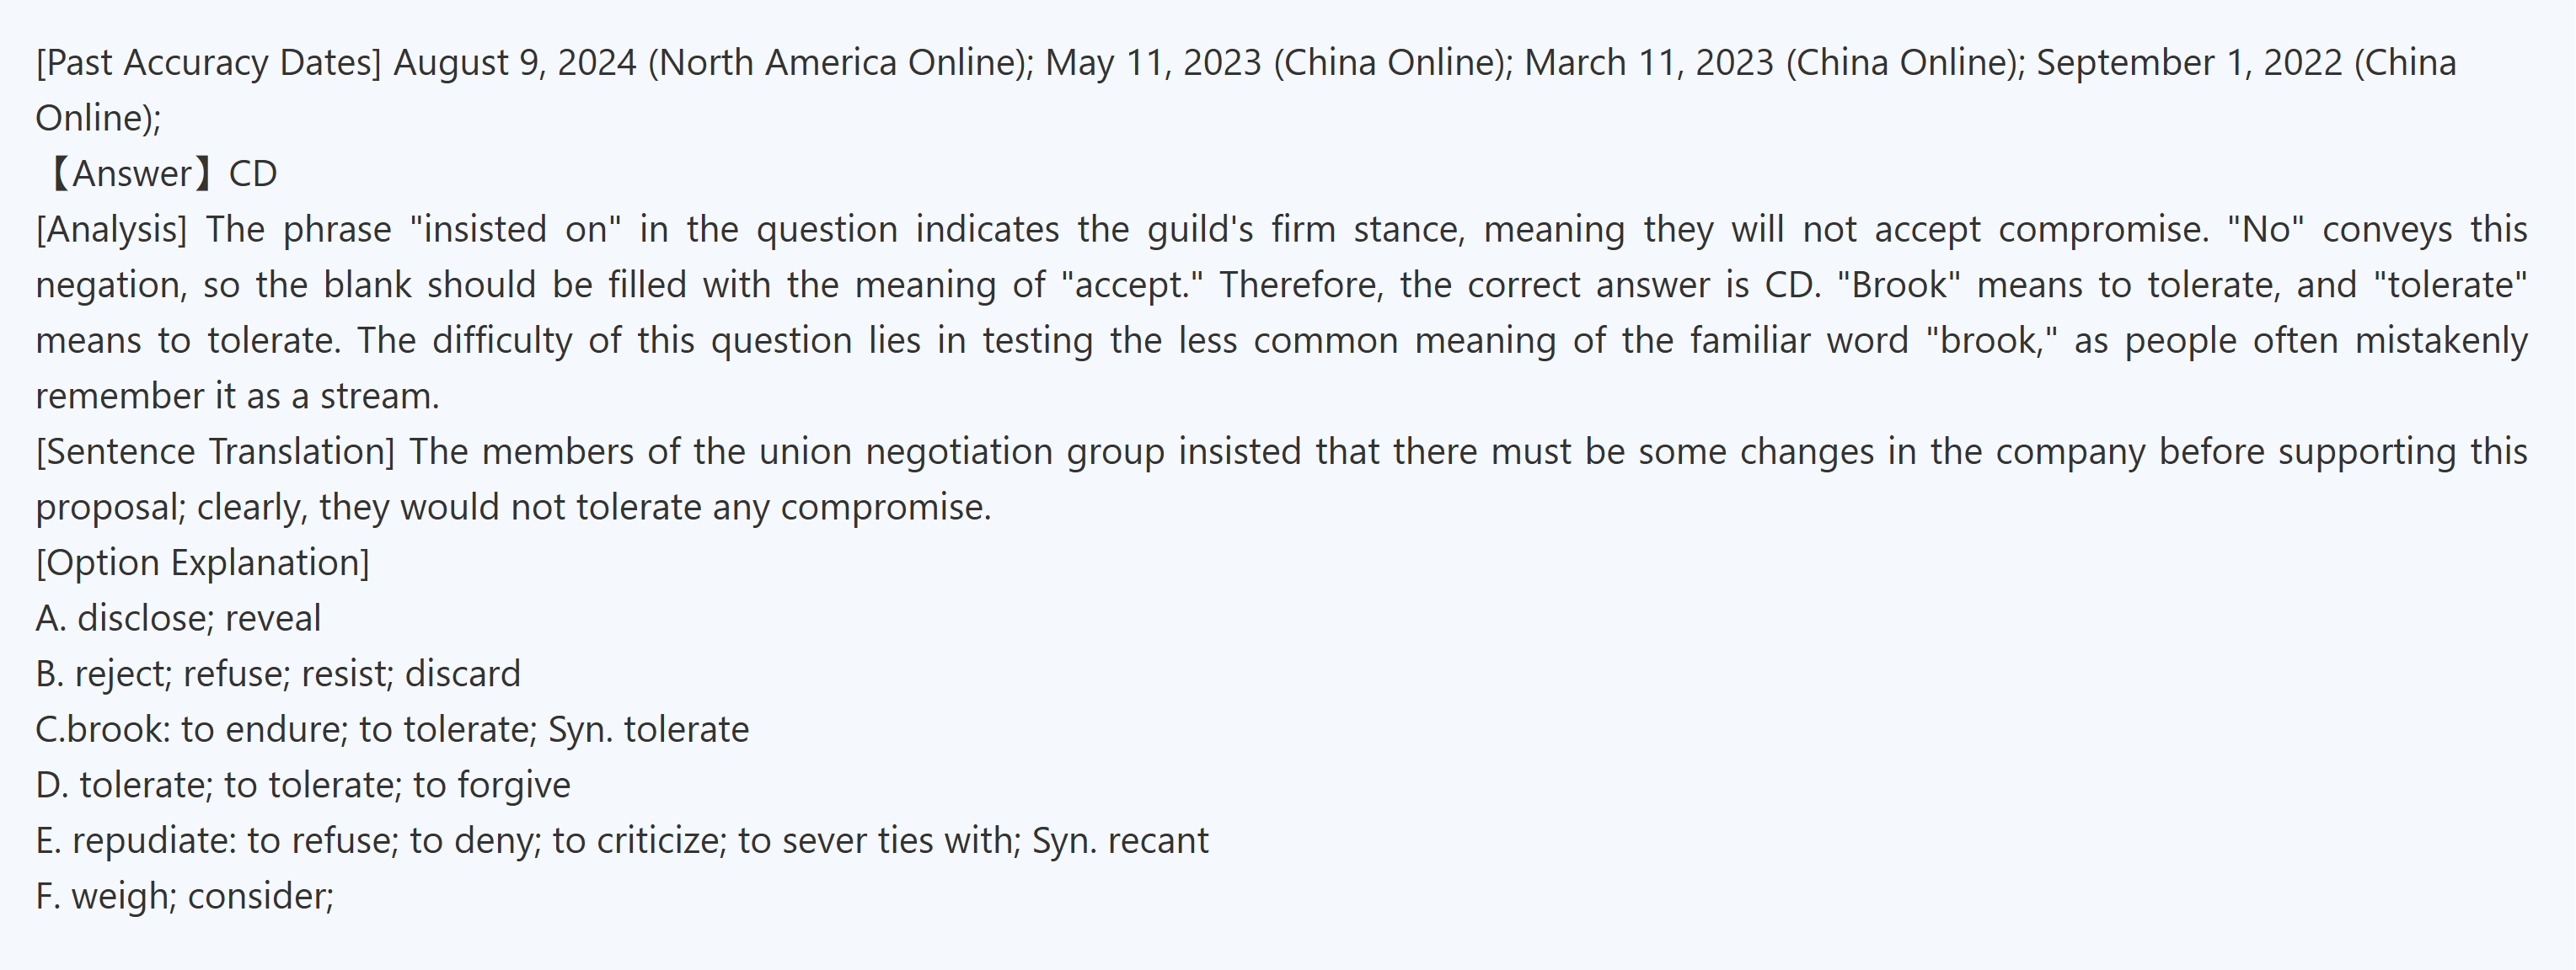Select option B, reject; refuse; resist
Viewport: 2576px width, 970px height.
tap(277, 674)
